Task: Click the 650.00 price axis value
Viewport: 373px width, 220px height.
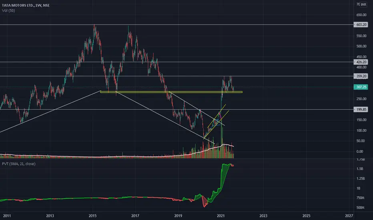Action: 361,15
